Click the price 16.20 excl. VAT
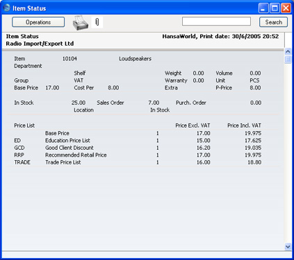This screenshot has width=294, height=260. click(x=204, y=148)
